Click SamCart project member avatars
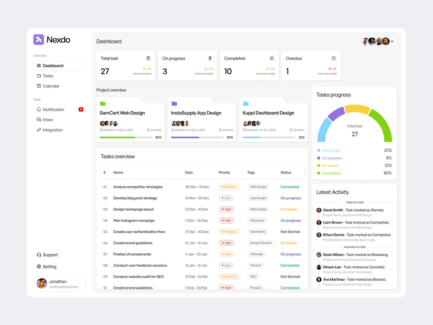Screen dimensions: 433x325 point(109,123)
